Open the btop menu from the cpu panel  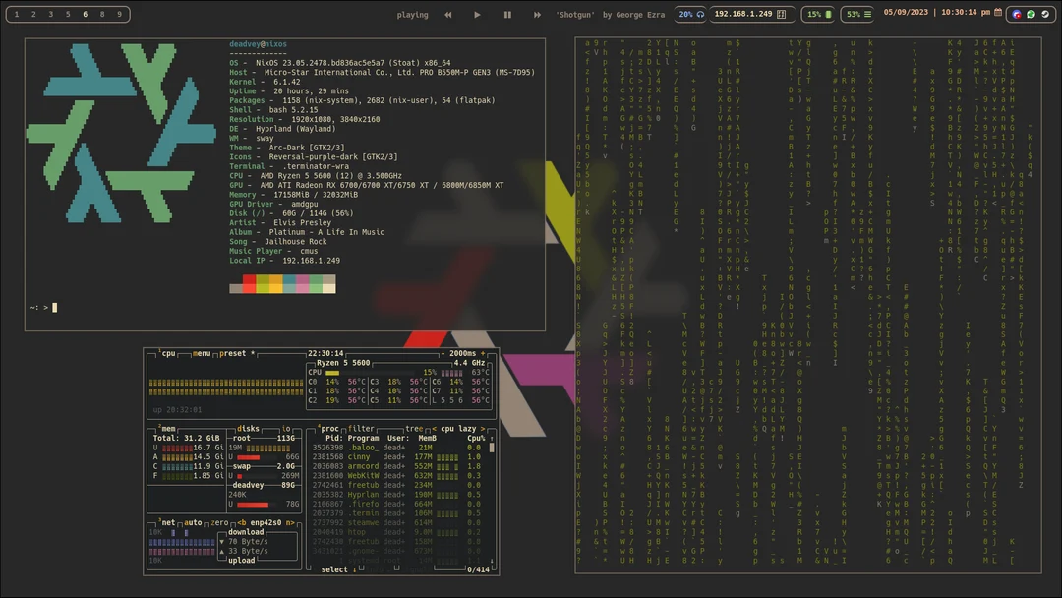point(202,354)
